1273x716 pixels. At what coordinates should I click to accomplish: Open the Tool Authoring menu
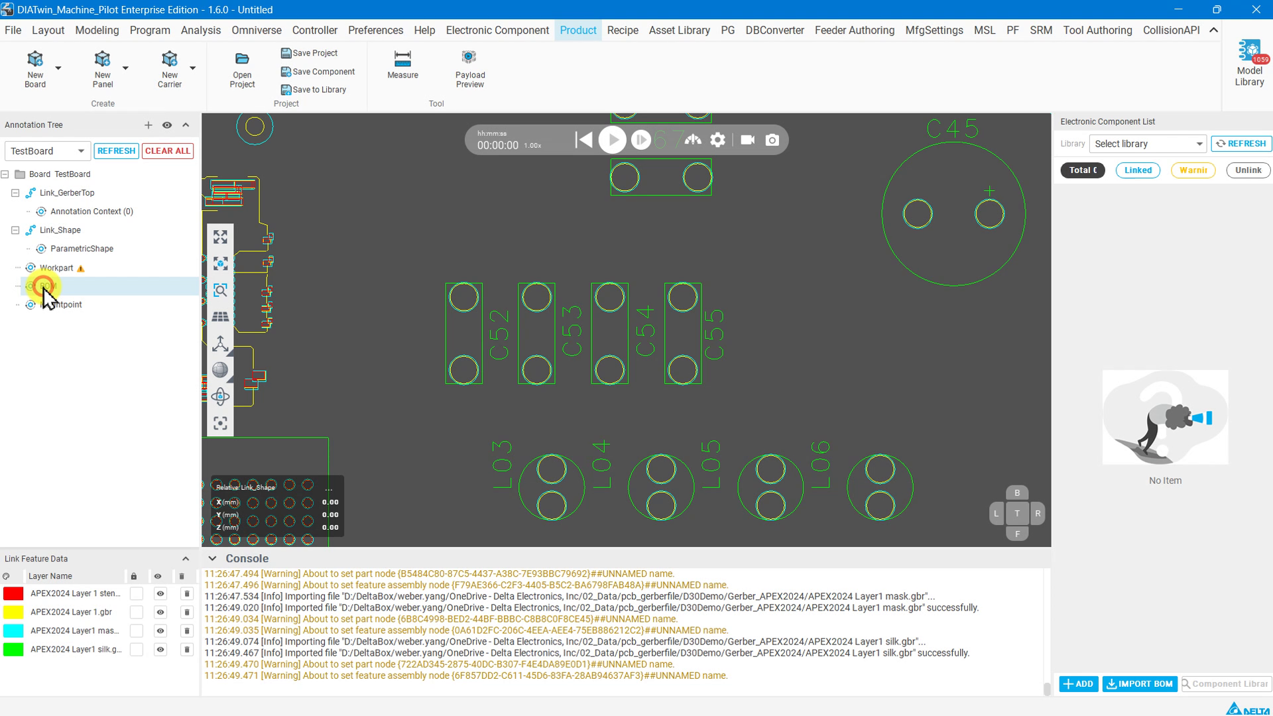point(1097,30)
